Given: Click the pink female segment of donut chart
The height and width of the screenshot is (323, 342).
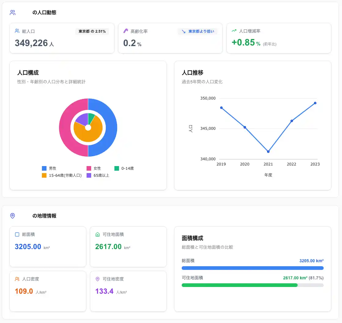Looking at the screenshot, I should pos(65,127).
